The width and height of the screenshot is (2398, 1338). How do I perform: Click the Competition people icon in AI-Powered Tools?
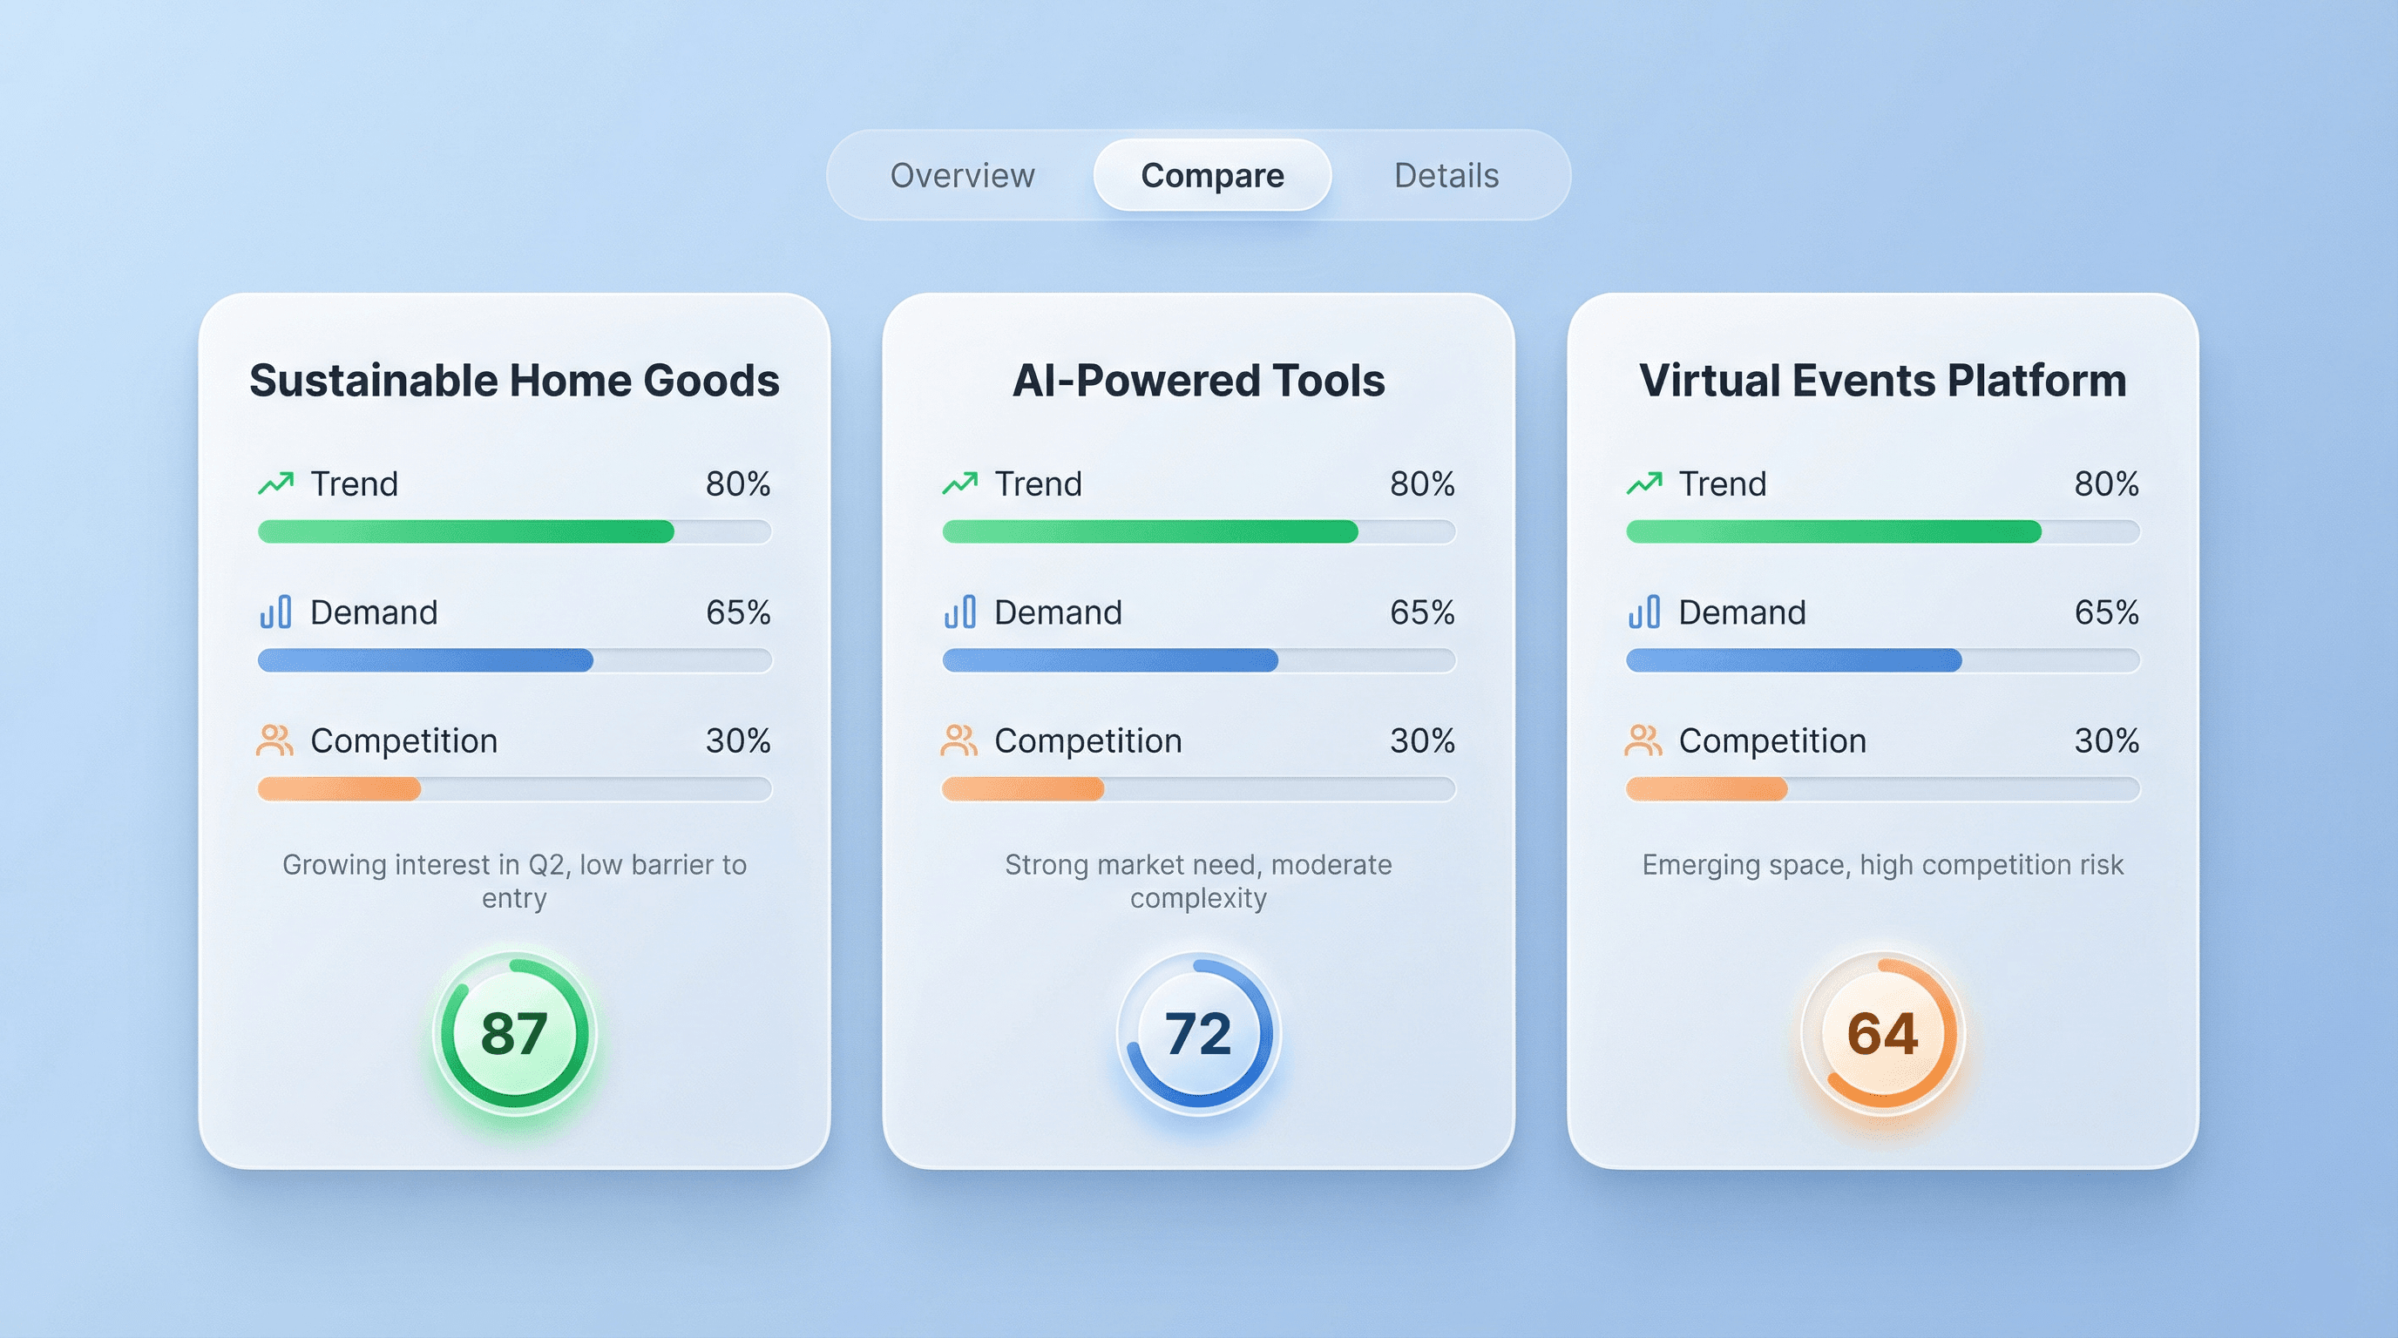tap(959, 740)
